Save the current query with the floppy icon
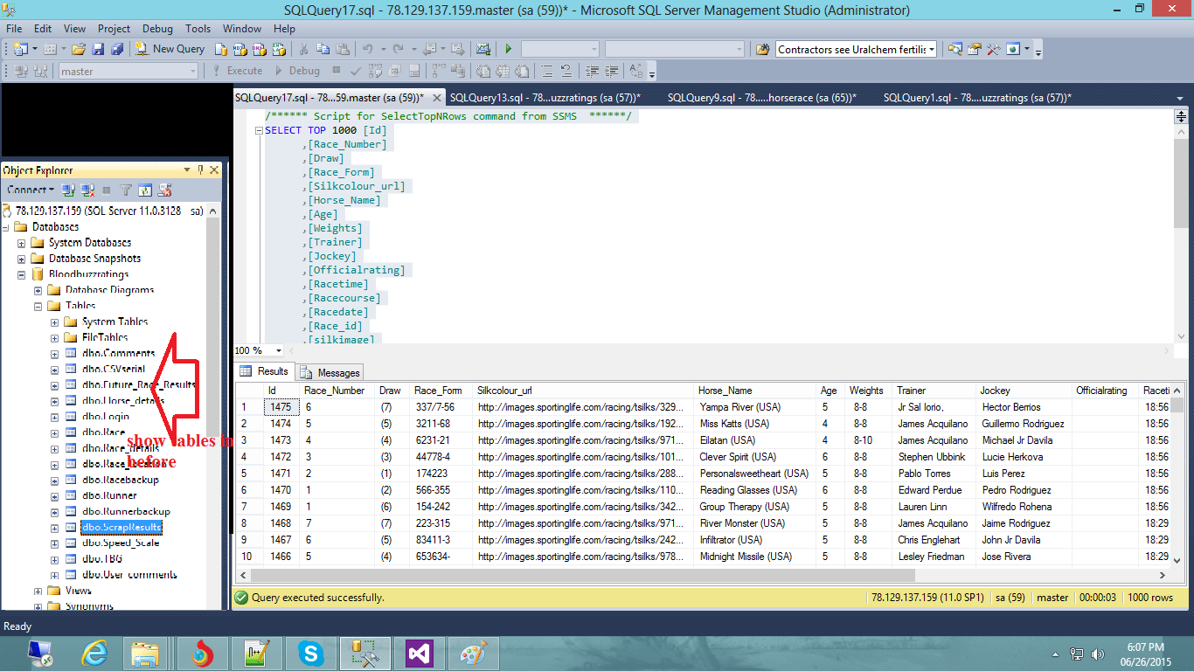The width and height of the screenshot is (1194, 671). [x=98, y=49]
